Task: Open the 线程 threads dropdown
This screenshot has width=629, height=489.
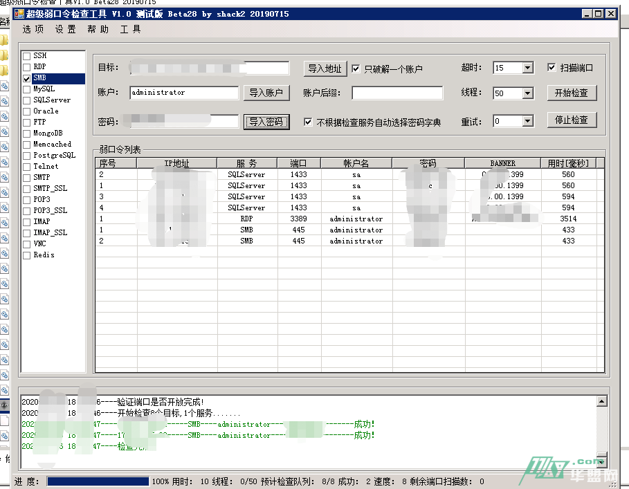Action: (x=527, y=91)
